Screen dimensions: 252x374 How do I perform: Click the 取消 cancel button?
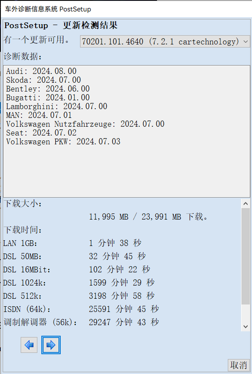coord(239,365)
